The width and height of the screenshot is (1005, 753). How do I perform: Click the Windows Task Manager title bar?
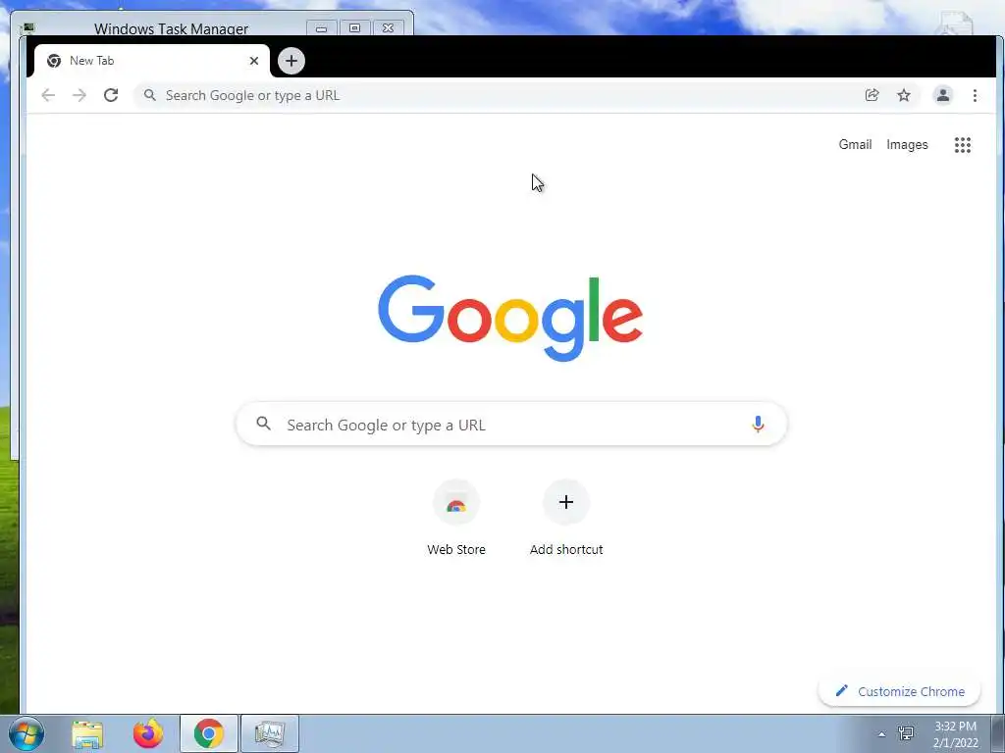pyautogui.click(x=171, y=28)
